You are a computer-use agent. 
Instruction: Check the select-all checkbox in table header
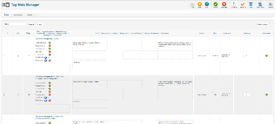pyautogui.click(x=18, y=33)
